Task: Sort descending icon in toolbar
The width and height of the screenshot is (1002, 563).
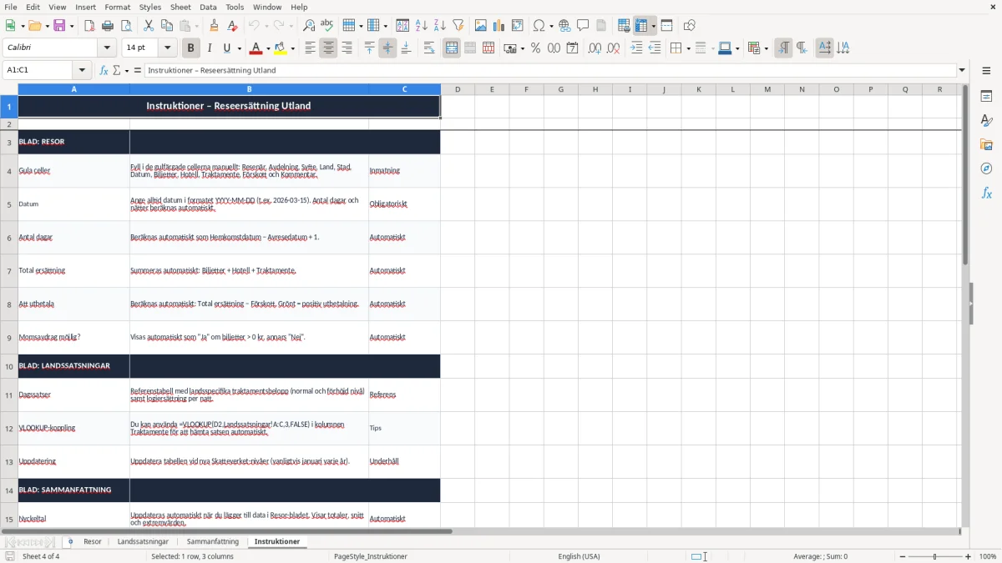Action: point(440,26)
